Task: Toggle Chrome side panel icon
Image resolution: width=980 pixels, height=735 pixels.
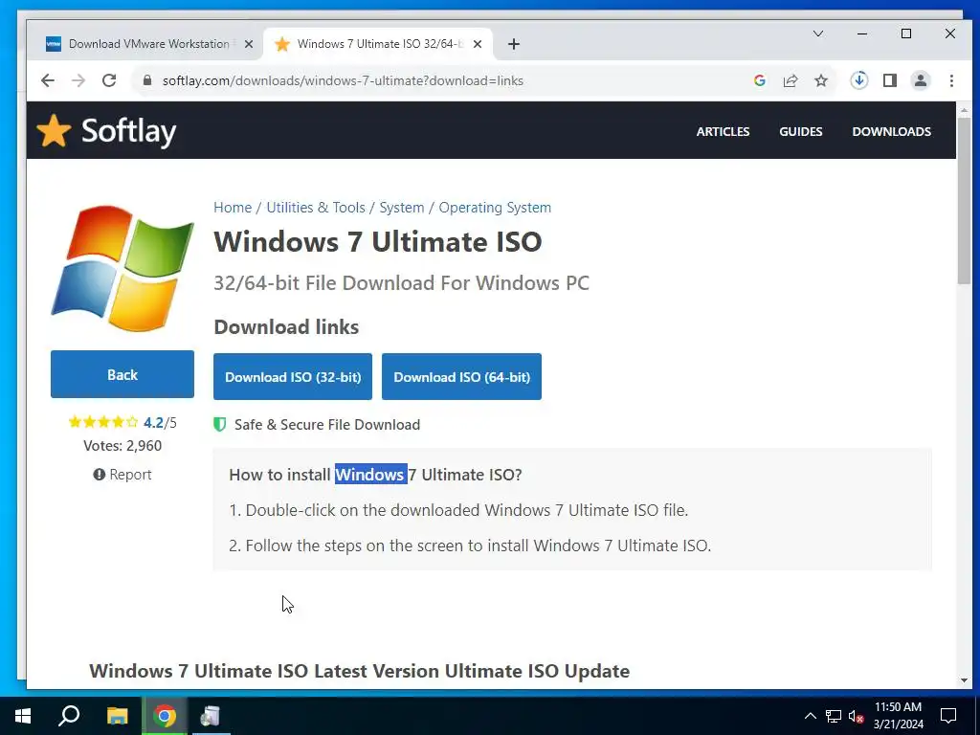Action: [x=890, y=80]
